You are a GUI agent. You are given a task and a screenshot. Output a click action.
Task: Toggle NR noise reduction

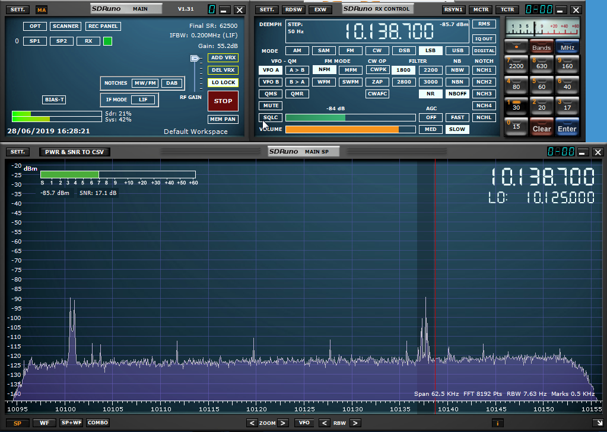tap(430, 94)
